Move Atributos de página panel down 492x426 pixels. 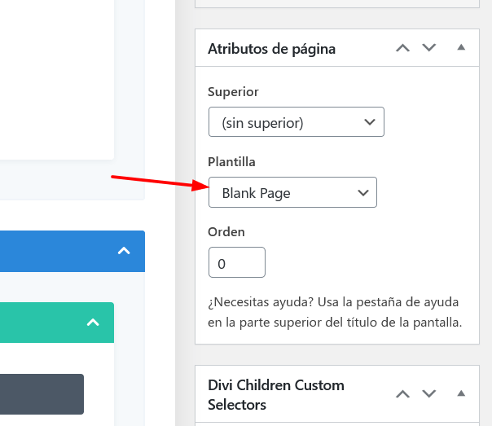pyautogui.click(x=429, y=48)
